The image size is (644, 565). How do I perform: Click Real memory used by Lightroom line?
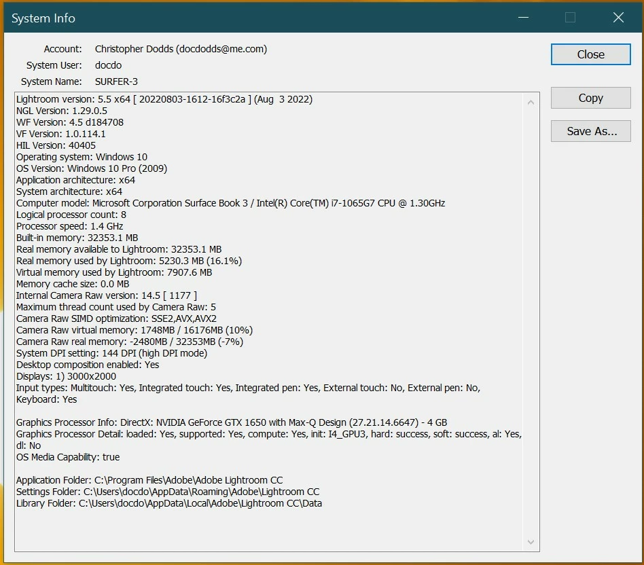[129, 261]
